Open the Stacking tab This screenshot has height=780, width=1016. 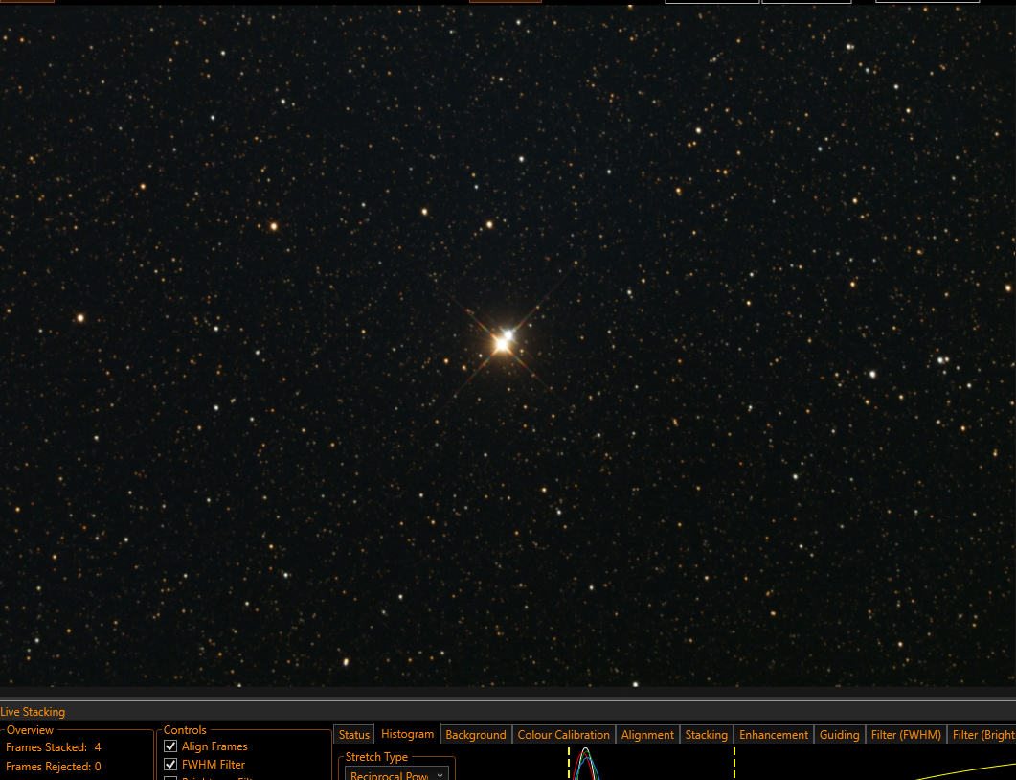pos(707,735)
